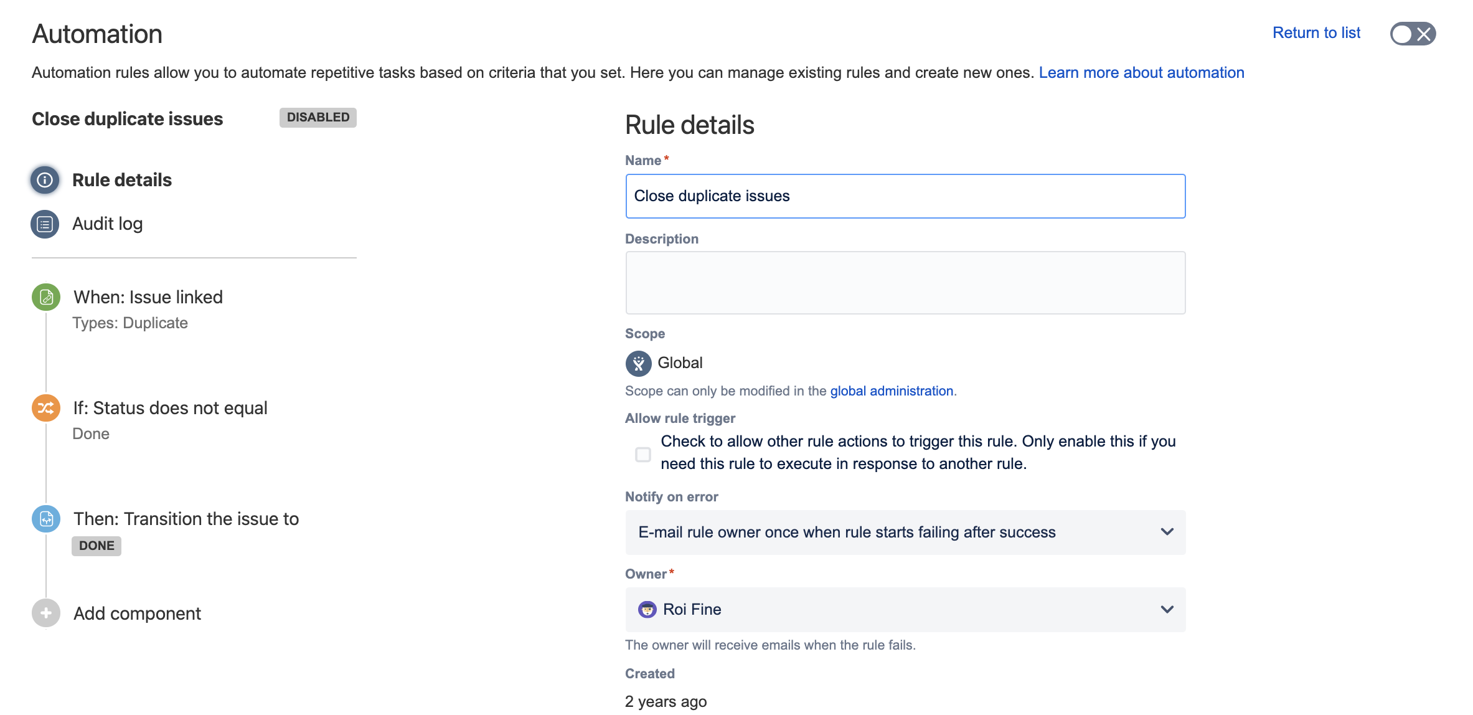
Task: Open the global administration link
Action: [892, 391]
